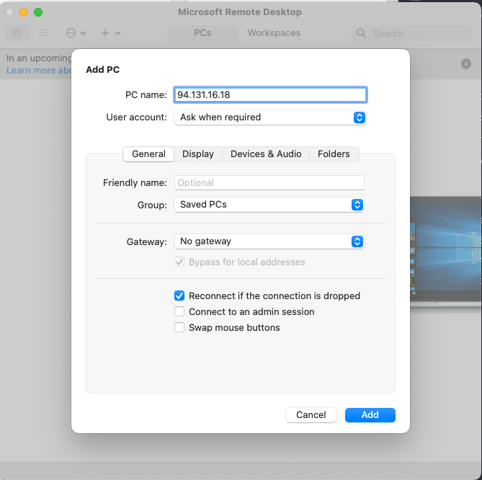This screenshot has height=480, width=482.
Task: Select the PCs tab in main window
Action: [202, 33]
